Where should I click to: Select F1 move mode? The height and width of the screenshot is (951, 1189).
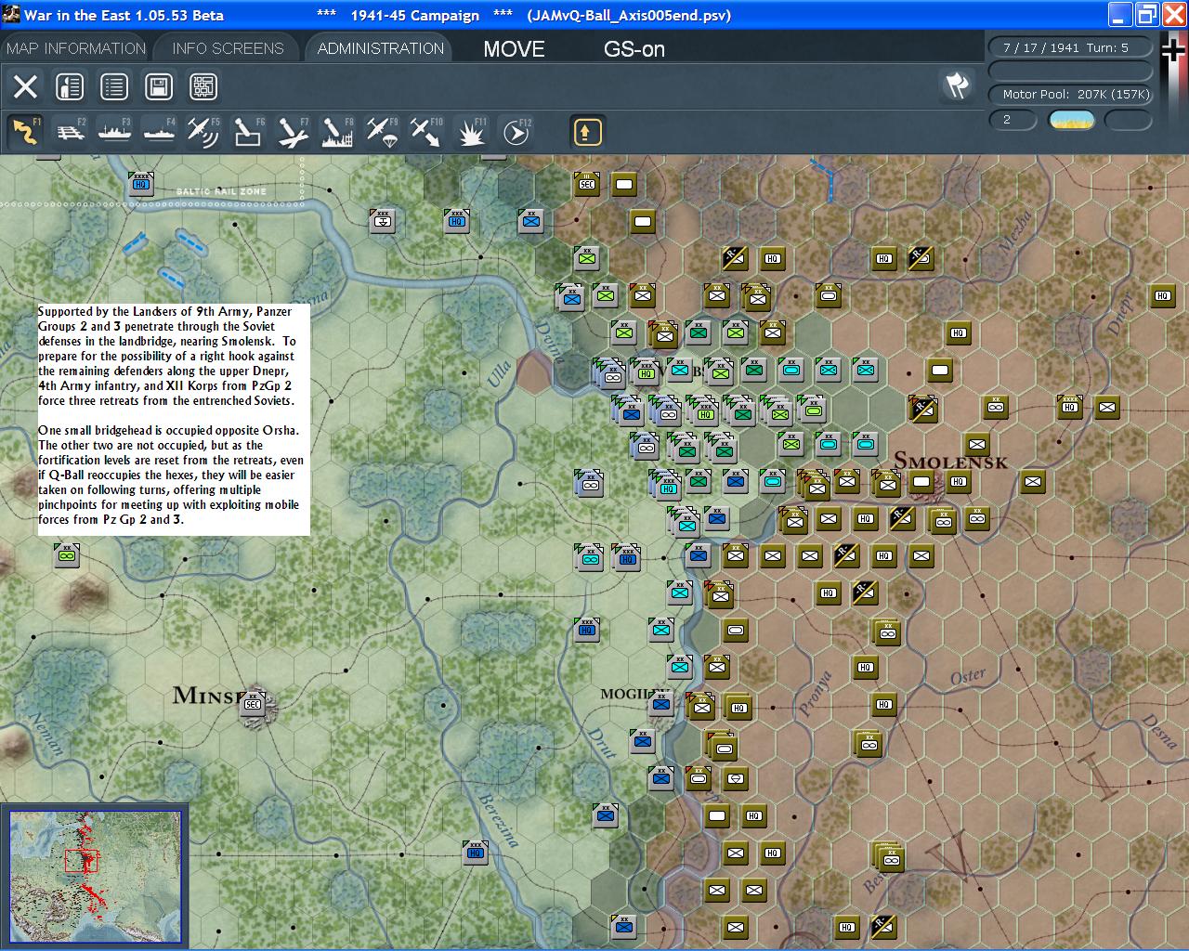click(25, 132)
